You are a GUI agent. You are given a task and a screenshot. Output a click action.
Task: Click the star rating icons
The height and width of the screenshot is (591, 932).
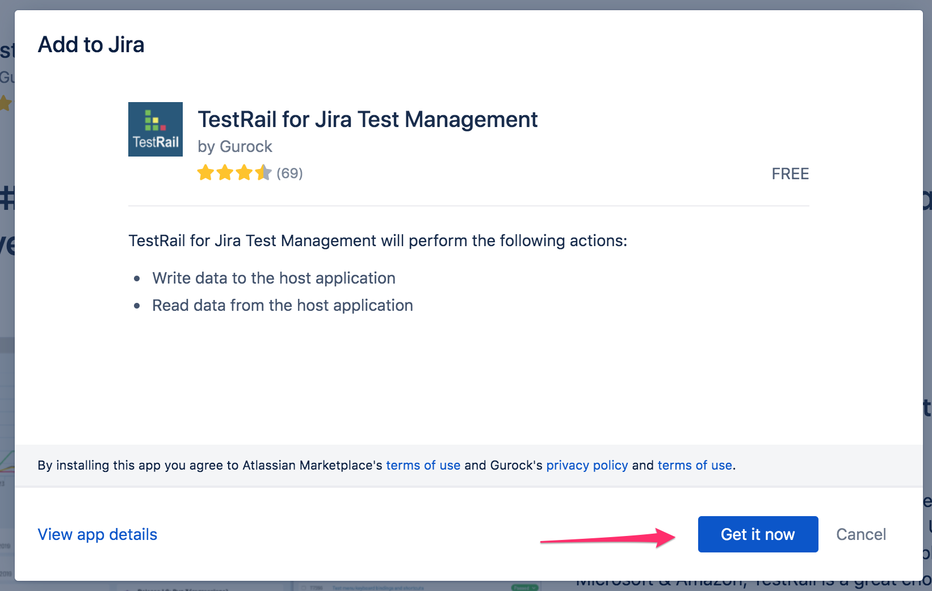pyautogui.click(x=234, y=172)
